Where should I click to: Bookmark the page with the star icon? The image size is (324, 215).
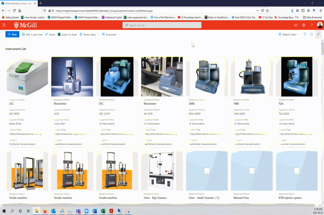267,11
